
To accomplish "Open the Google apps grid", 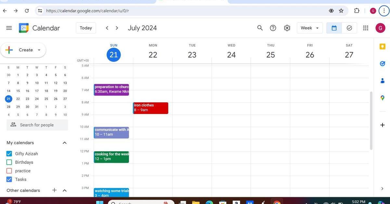I will [366, 28].
